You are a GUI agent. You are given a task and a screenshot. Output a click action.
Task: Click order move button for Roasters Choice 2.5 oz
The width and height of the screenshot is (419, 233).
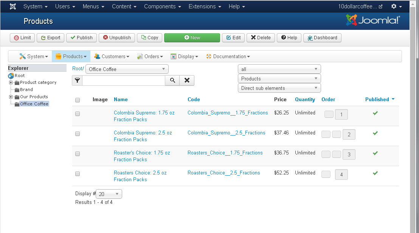click(326, 174)
